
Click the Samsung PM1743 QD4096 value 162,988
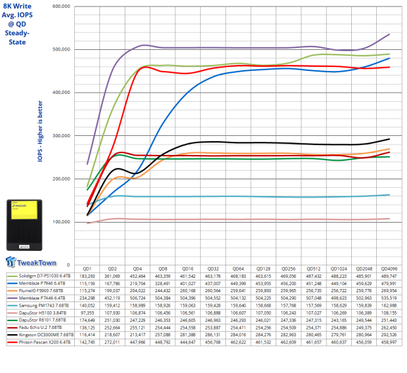coord(389,305)
